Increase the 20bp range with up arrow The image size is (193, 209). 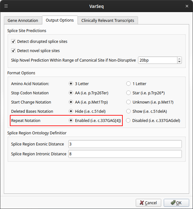pos(179,59)
